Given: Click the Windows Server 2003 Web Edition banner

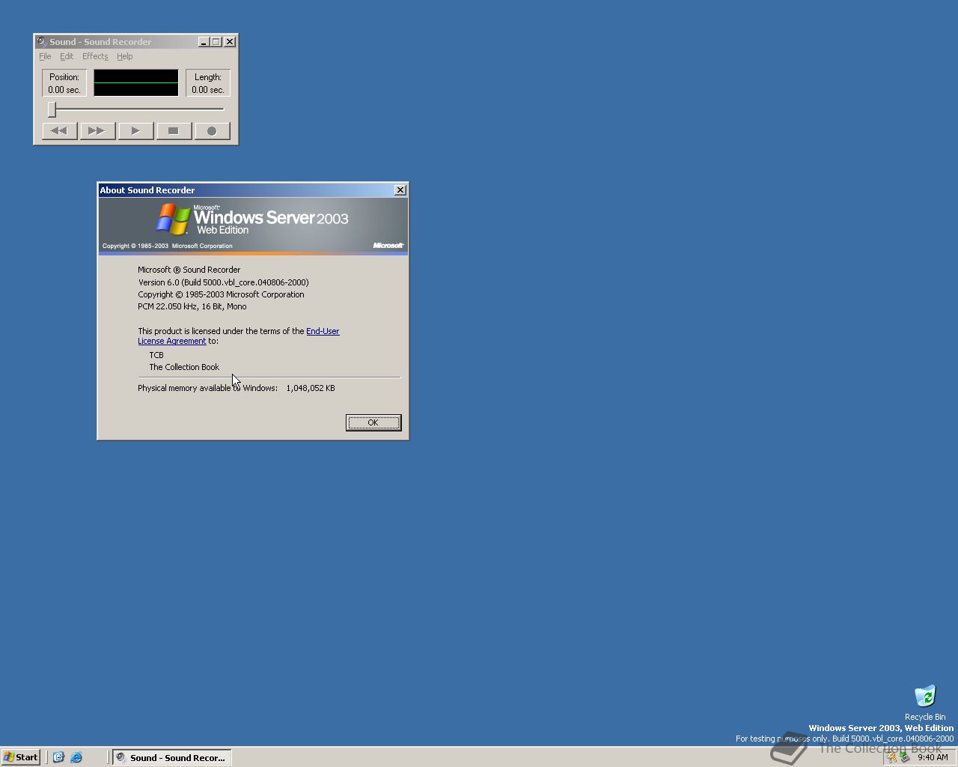Looking at the screenshot, I should click(x=253, y=225).
